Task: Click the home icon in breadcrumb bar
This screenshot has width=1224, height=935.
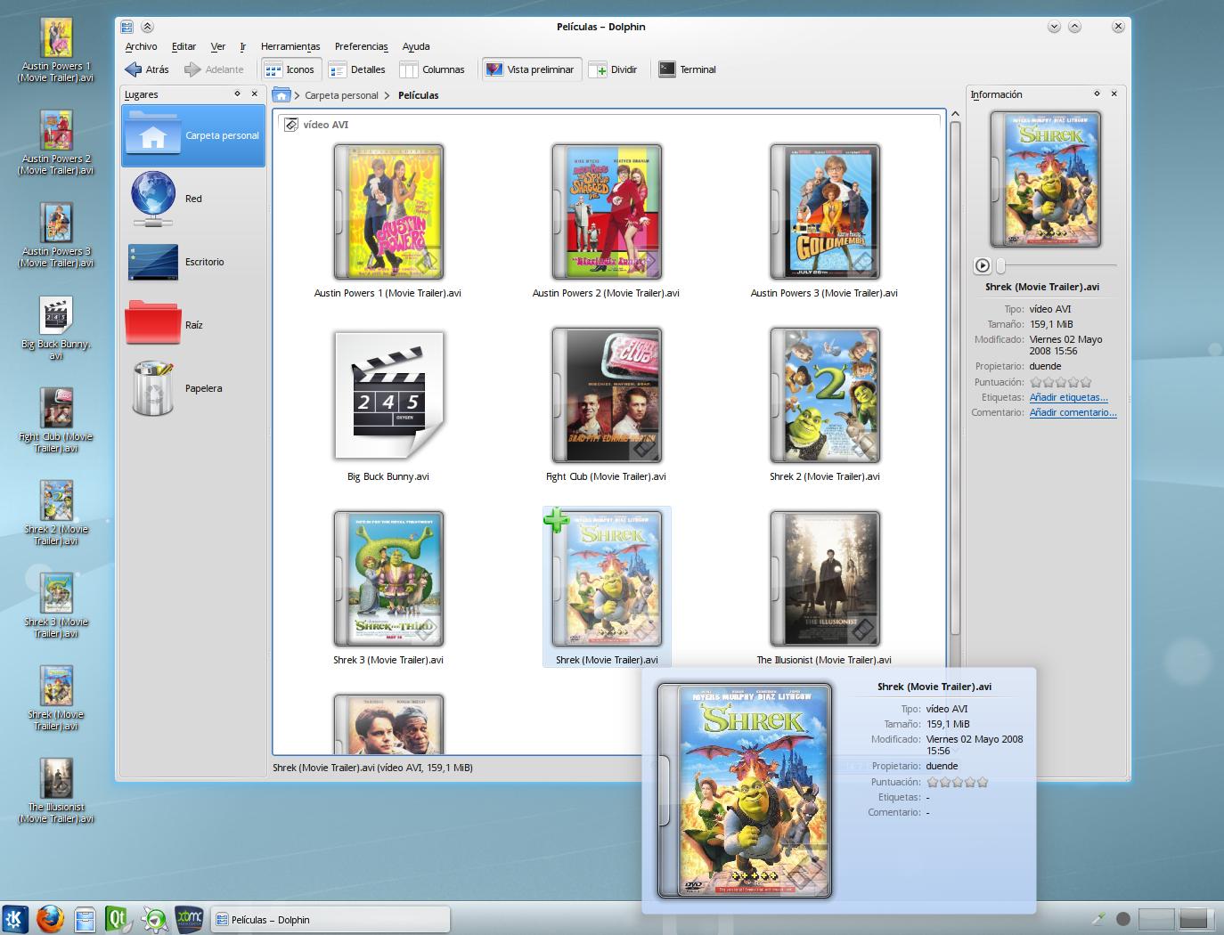Action: tap(282, 95)
